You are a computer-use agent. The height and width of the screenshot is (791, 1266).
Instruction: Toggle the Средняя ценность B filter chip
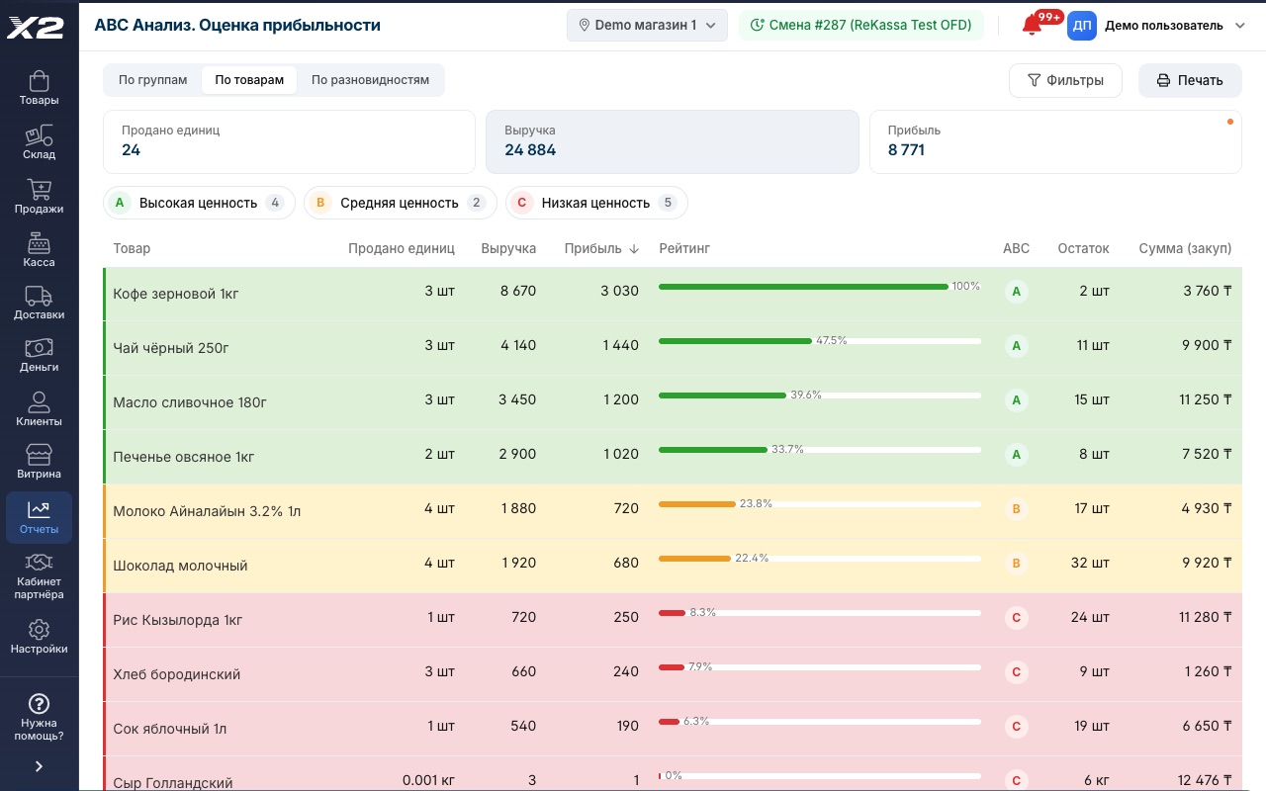pos(400,203)
